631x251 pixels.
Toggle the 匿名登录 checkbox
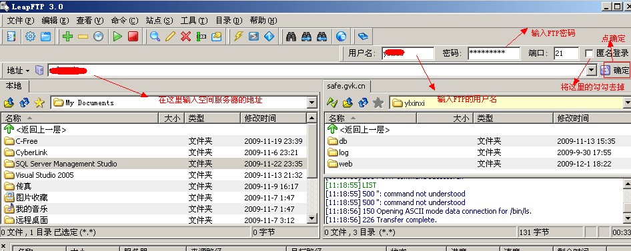(x=589, y=53)
